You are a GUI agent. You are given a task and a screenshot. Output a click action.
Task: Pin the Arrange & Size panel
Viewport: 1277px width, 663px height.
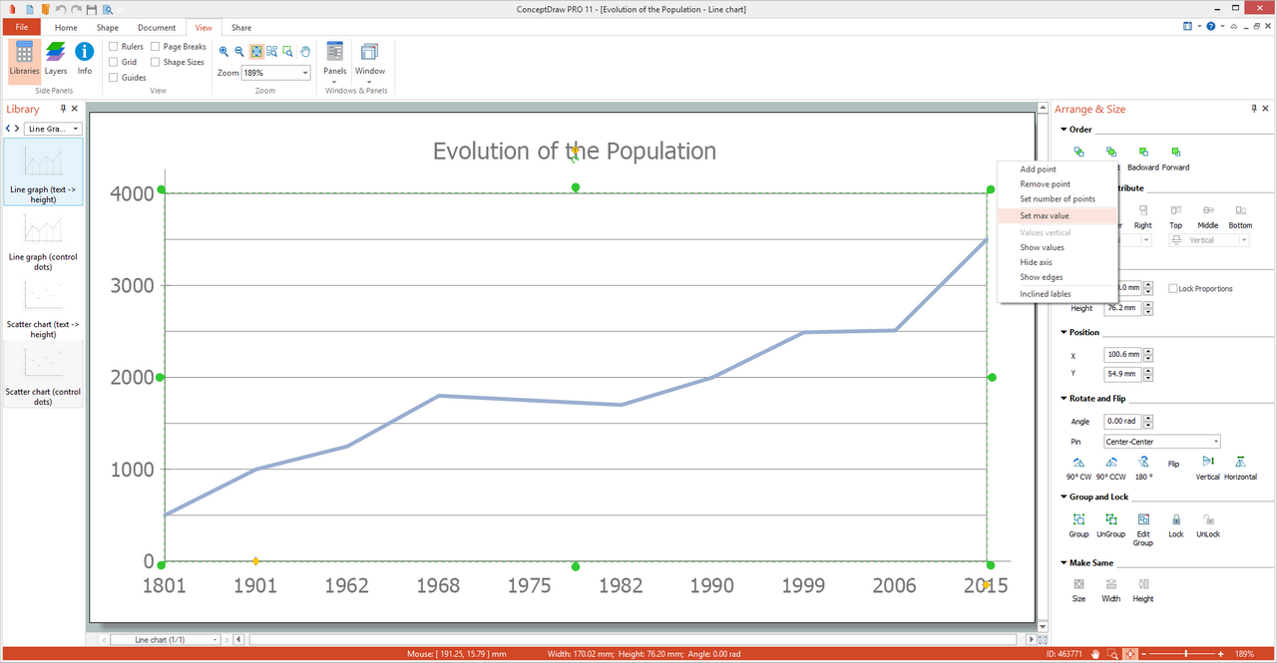1253,109
